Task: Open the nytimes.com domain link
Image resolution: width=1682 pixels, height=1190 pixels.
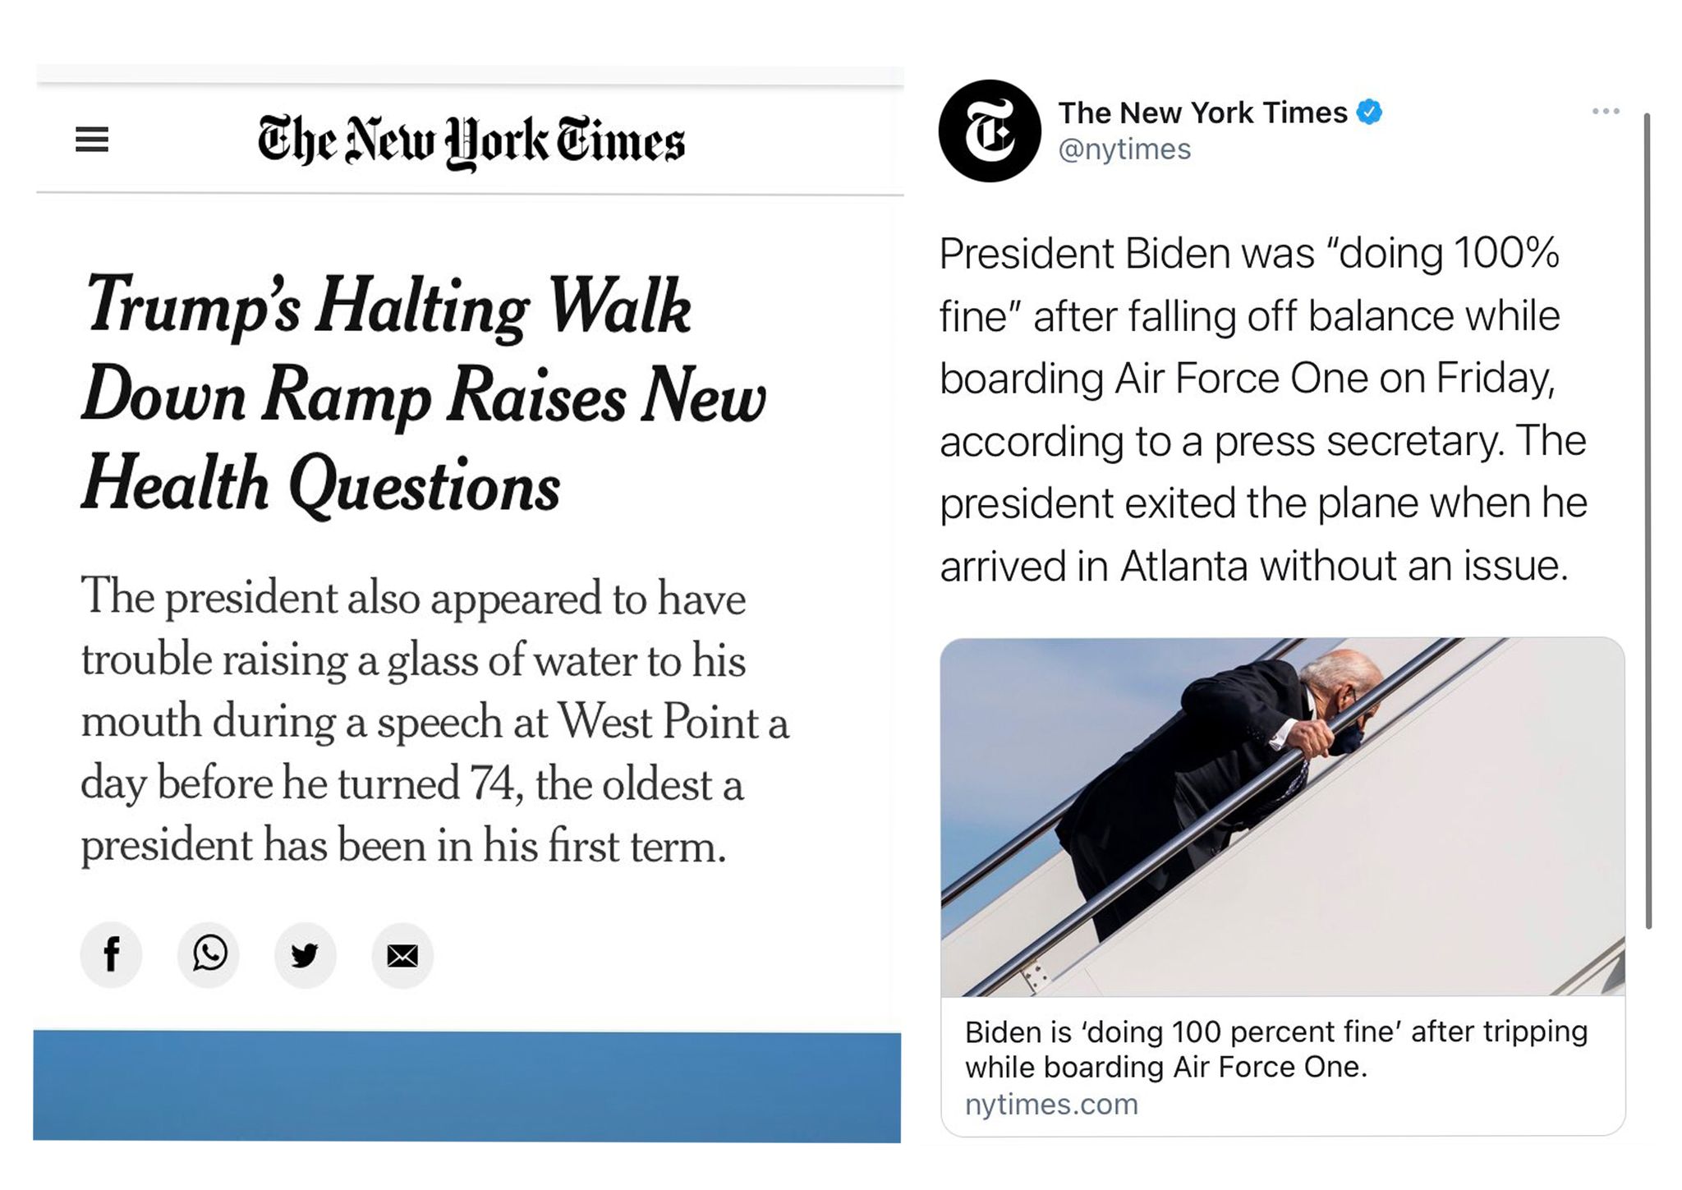Action: pyautogui.click(x=1051, y=1105)
